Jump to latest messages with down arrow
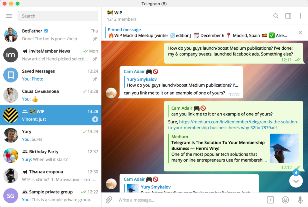The height and width of the screenshot is (207, 308). pyautogui.click(x=296, y=181)
